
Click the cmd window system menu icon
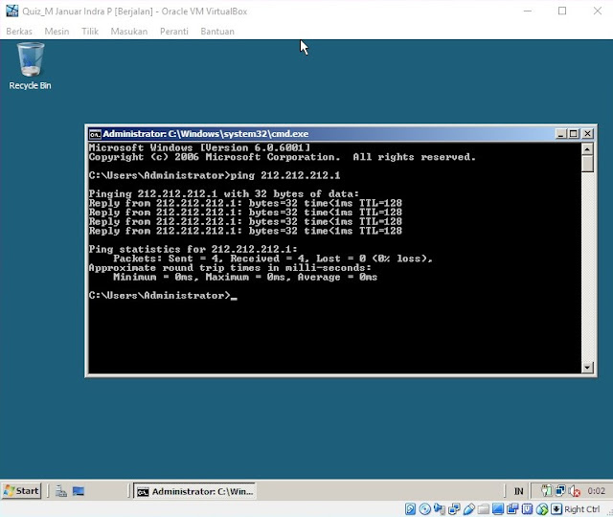[x=95, y=134]
